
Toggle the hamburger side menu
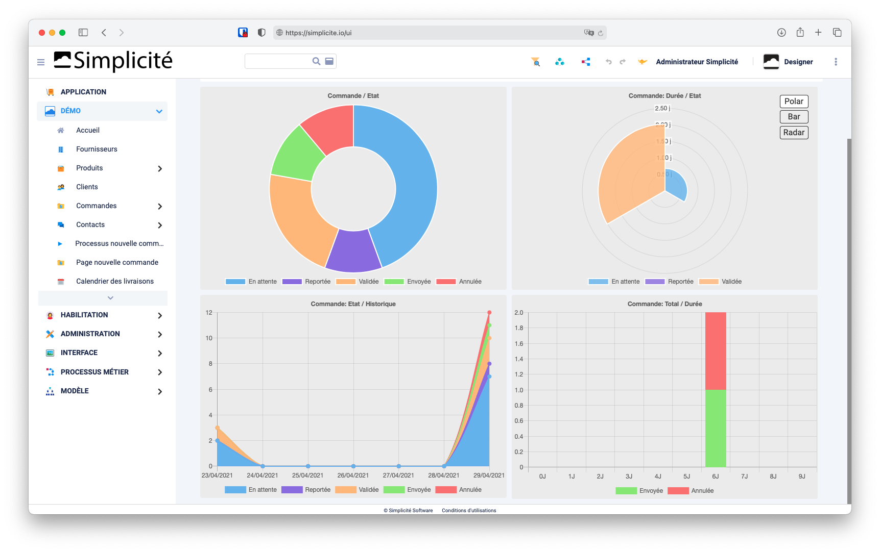tap(41, 62)
